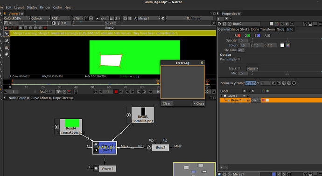
Task: Click the clip to project format icon
Action: tap(98, 19)
